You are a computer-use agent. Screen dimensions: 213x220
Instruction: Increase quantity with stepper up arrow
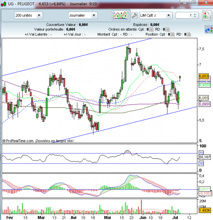pos(195,14)
